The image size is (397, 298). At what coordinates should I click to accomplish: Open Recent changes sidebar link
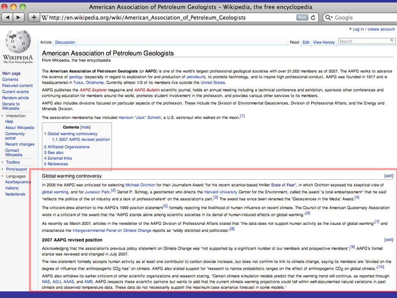20,144
